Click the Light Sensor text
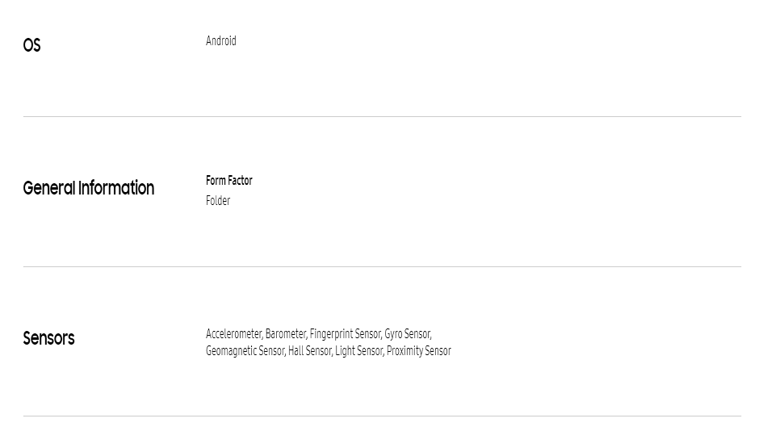The height and width of the screenshot is (431, 767). pos(359,351)
